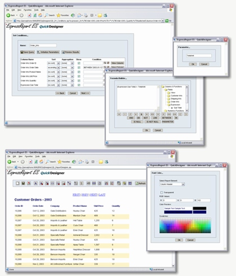Enable the Transparent checkbox in Font Color
This screenshot has height=276, width=236.
[x=161, y=192]
